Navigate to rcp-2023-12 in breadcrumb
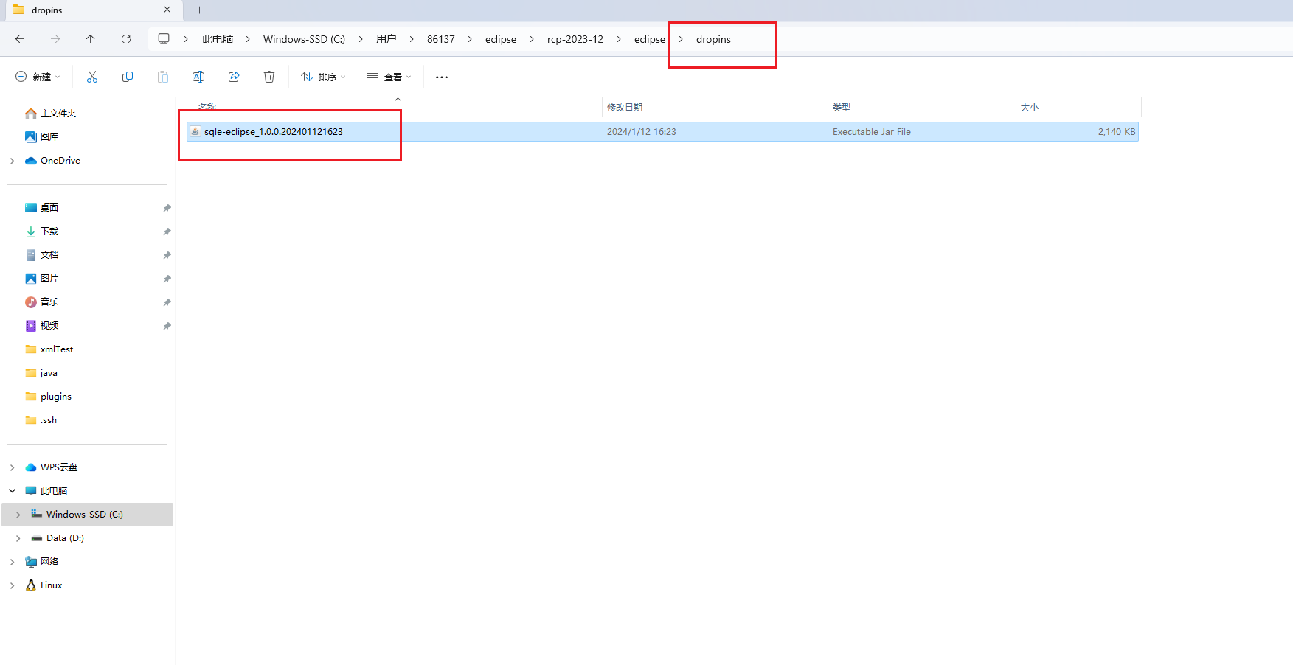Image resolution: width=1293 pixels, height=665 pixels. tap(575, 39)
